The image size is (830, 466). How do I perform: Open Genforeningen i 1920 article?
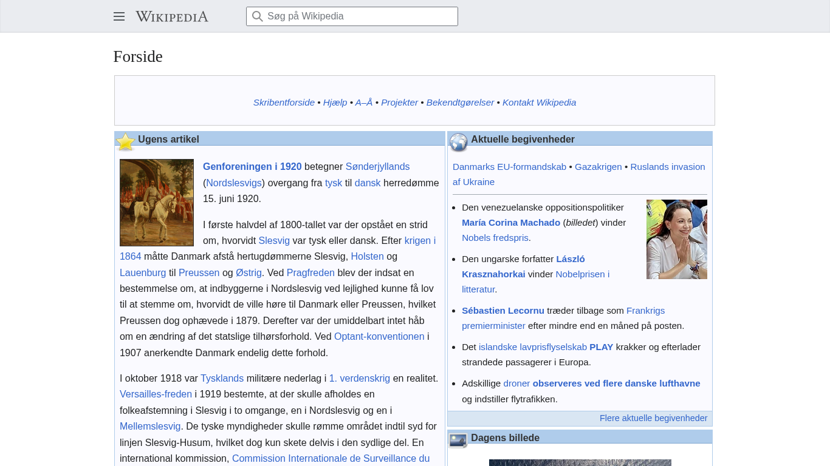click(252, 167)
